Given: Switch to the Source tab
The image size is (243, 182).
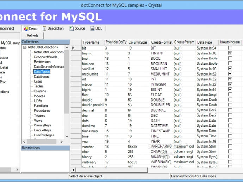Looking at the screenshot, I should point(77,28).
